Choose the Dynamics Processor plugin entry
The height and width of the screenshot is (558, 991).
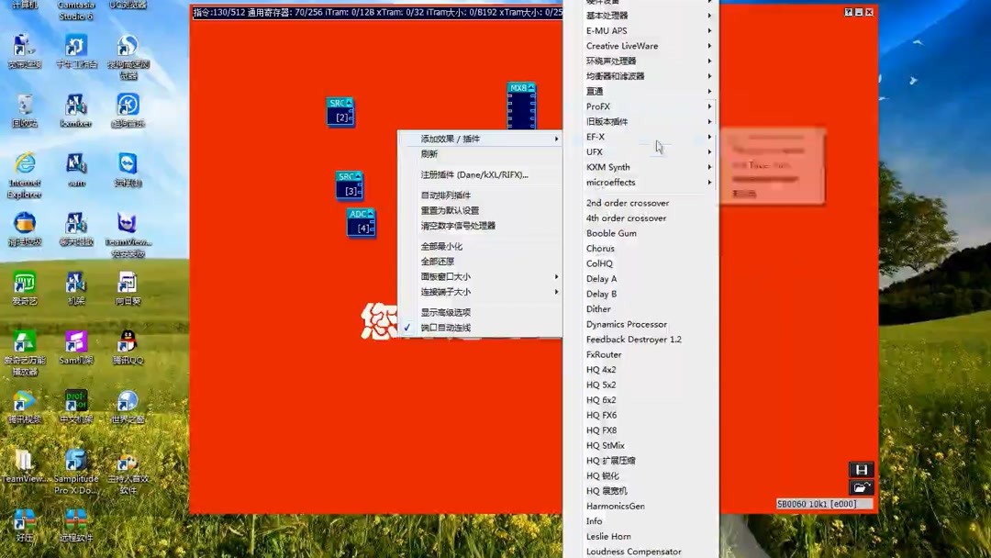coord(628,324)
